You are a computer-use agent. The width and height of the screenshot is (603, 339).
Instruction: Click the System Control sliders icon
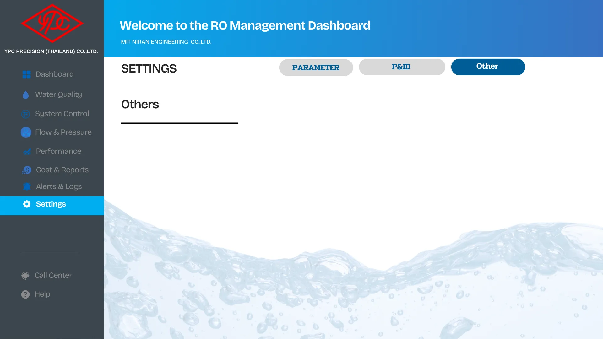point(26,114)
